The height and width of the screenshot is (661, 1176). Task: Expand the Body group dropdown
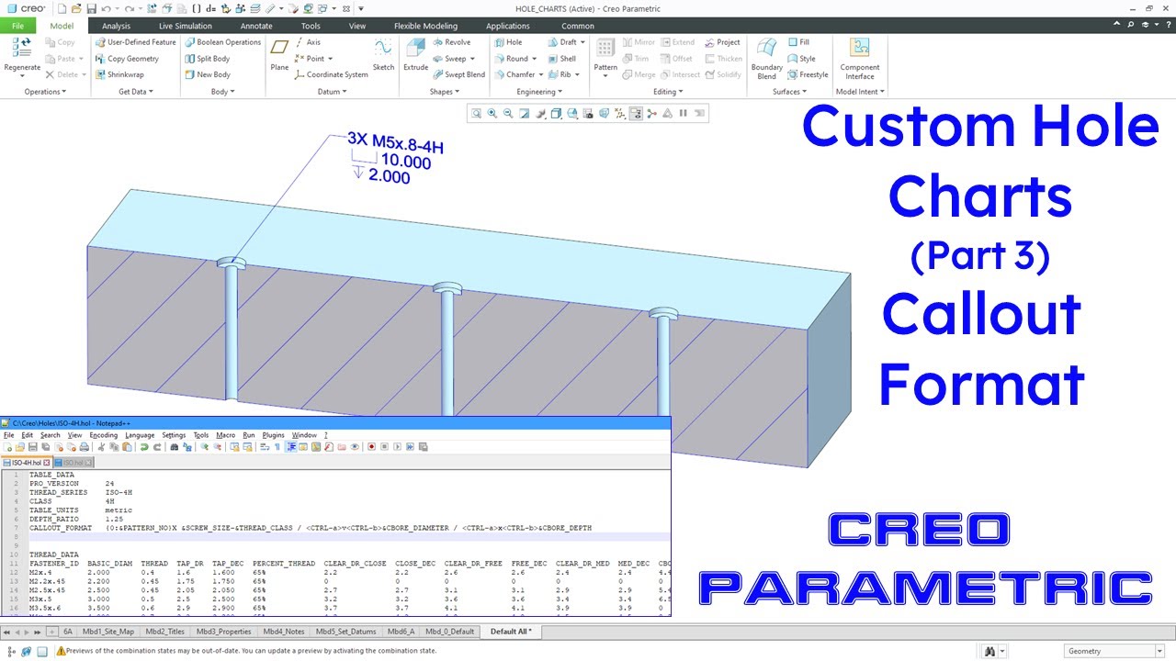point(223,92)
